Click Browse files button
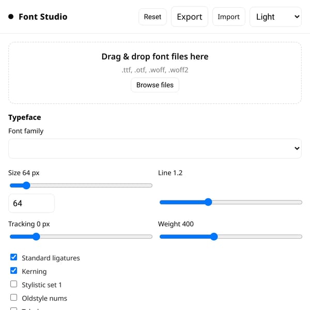Viewport: 310px width, 310px height. [155, 85]
